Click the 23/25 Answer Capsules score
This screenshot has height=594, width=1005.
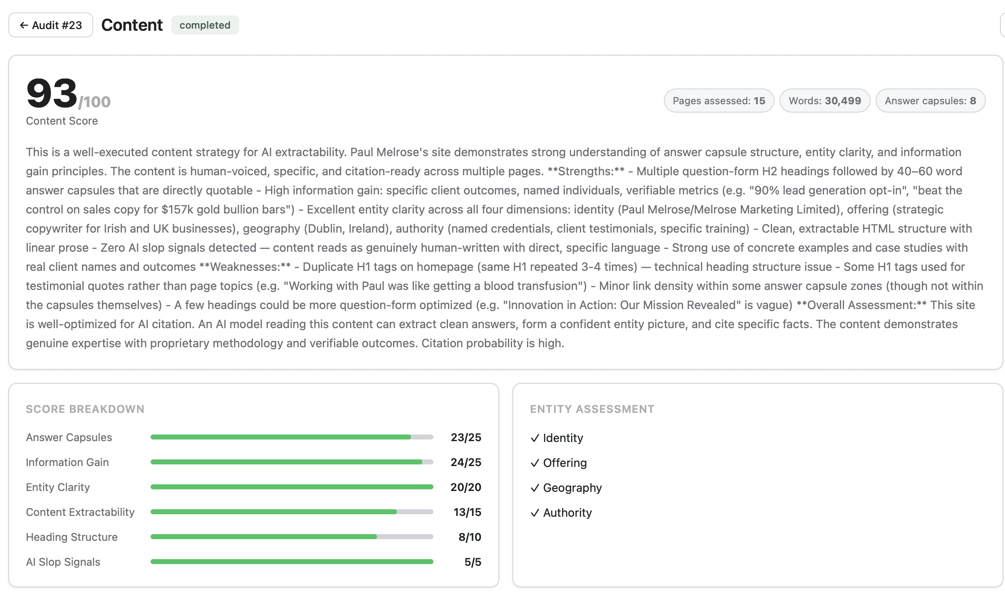466,437
